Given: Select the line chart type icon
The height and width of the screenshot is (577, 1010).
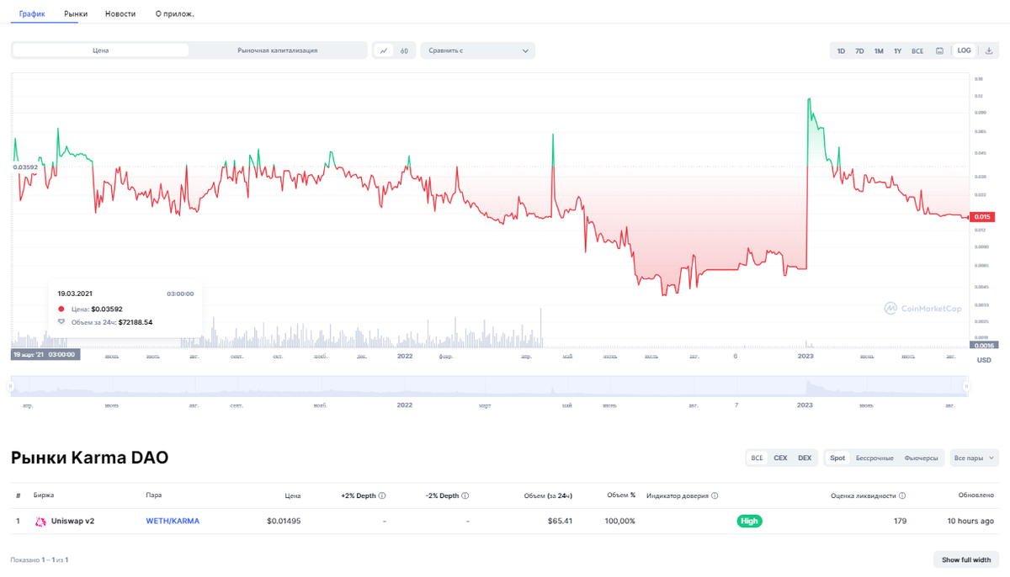Looking at the screenshot, I should 385,50.
